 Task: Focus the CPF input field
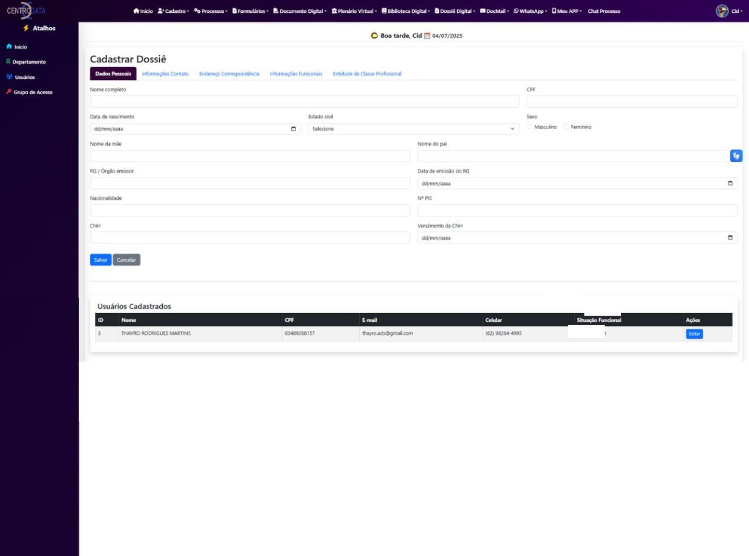coord(632,102)
